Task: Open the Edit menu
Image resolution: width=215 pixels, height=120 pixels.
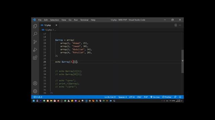Action: (x=46, y=20)
